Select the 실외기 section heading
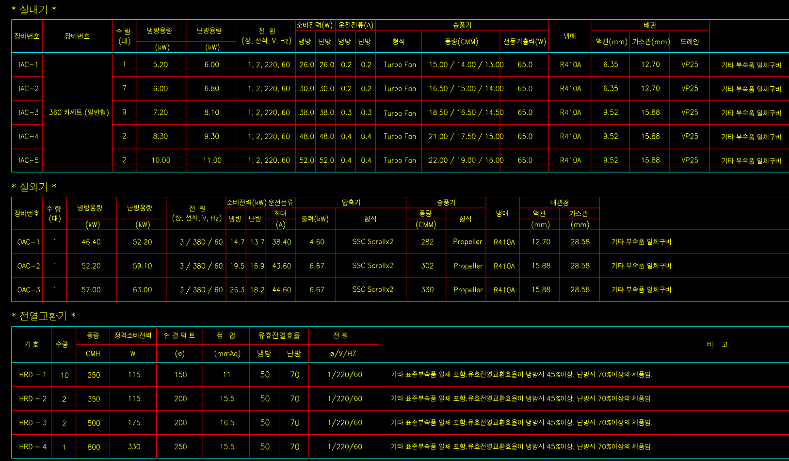Image resolution: width=789 pixels, height=461 pixels. pyautogui.click(x=33, y=187)
